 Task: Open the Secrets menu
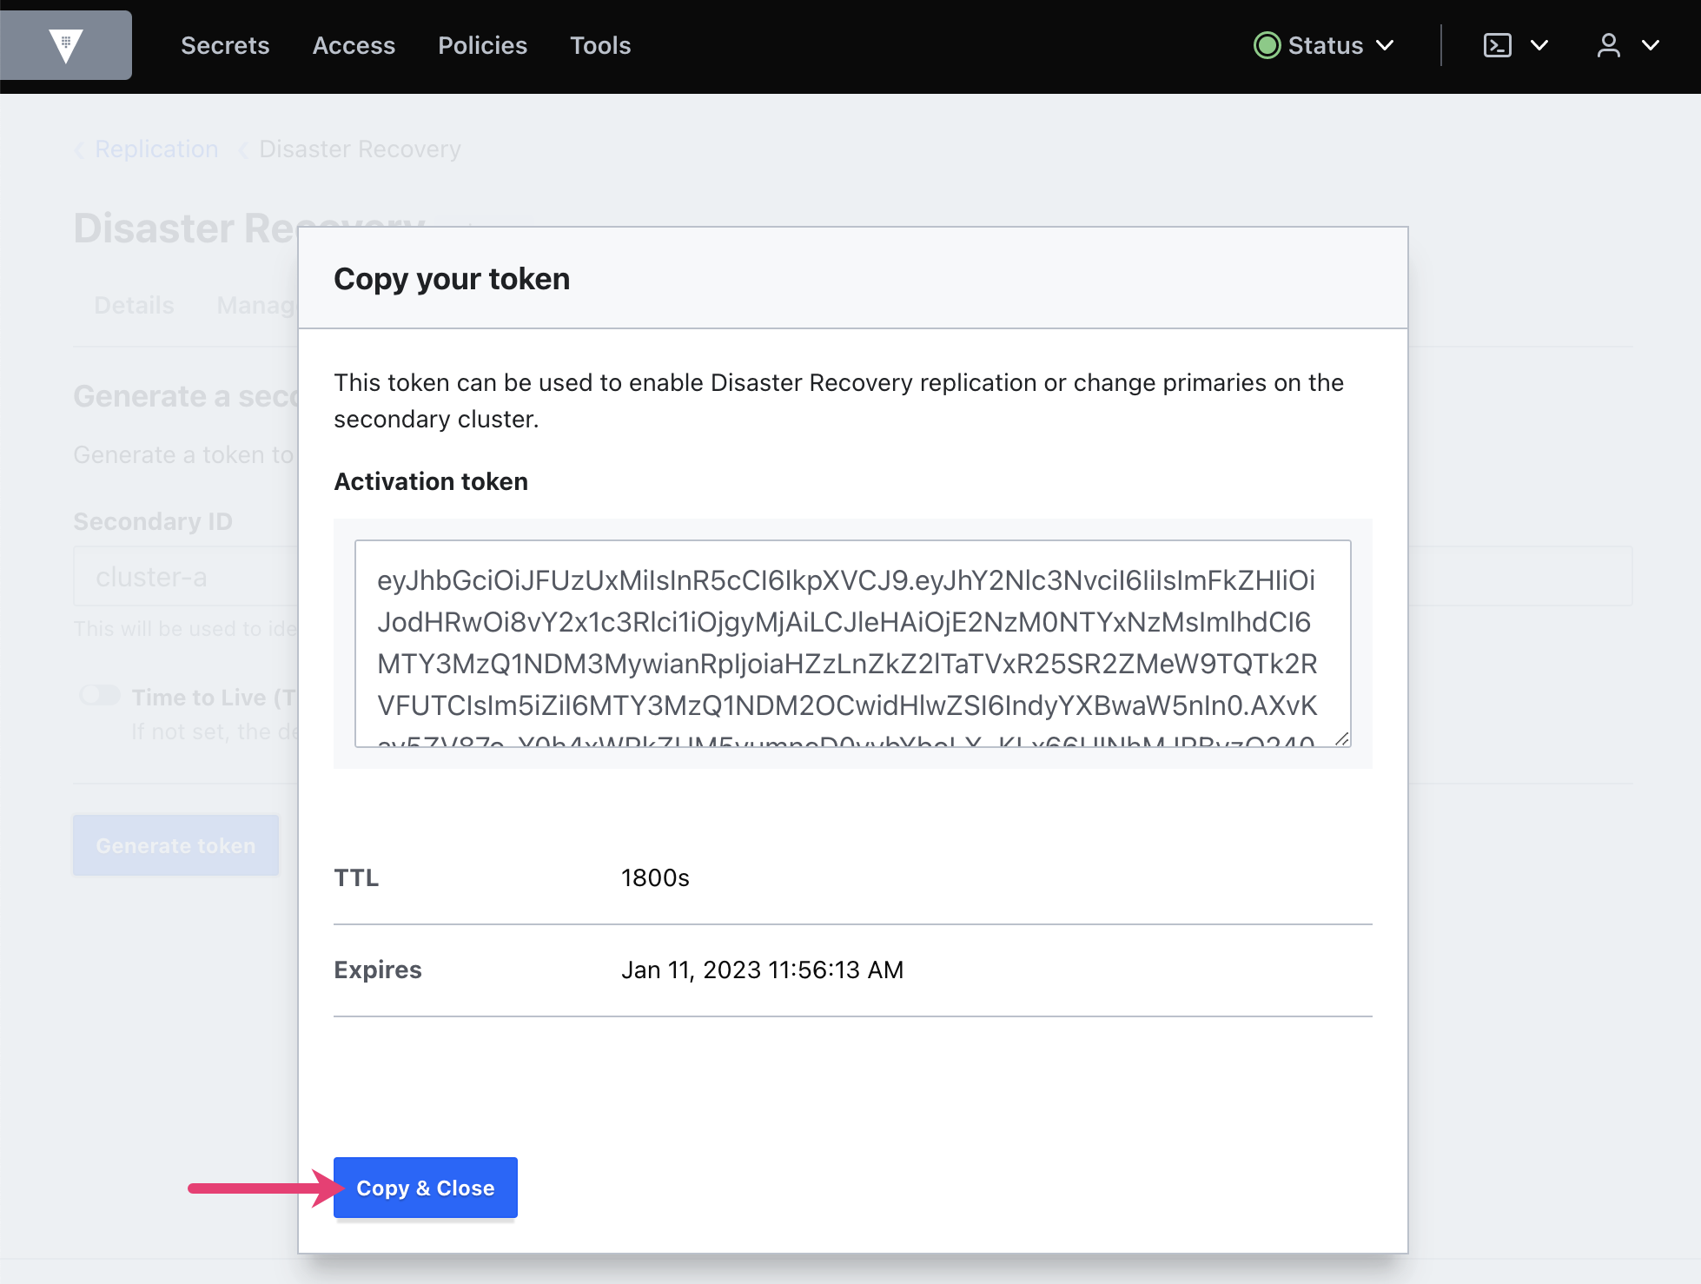225,45
